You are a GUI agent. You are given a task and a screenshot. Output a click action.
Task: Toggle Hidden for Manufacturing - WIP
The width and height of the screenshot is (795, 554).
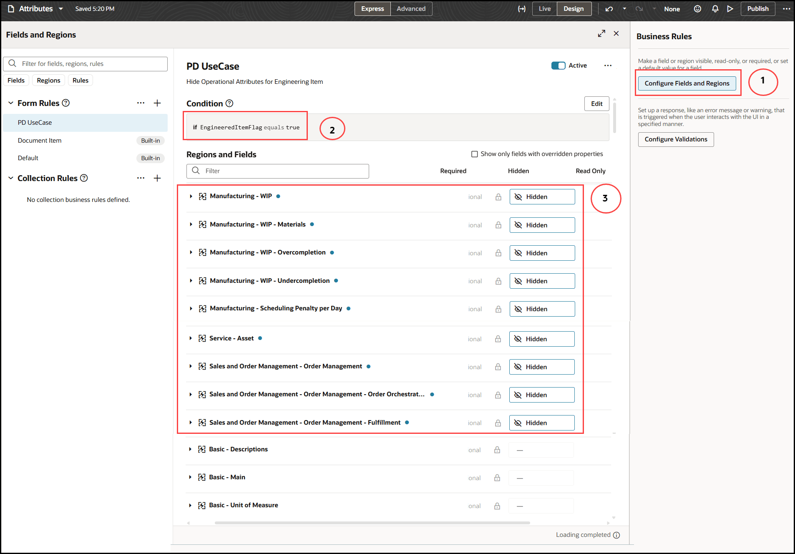(542, 197)
